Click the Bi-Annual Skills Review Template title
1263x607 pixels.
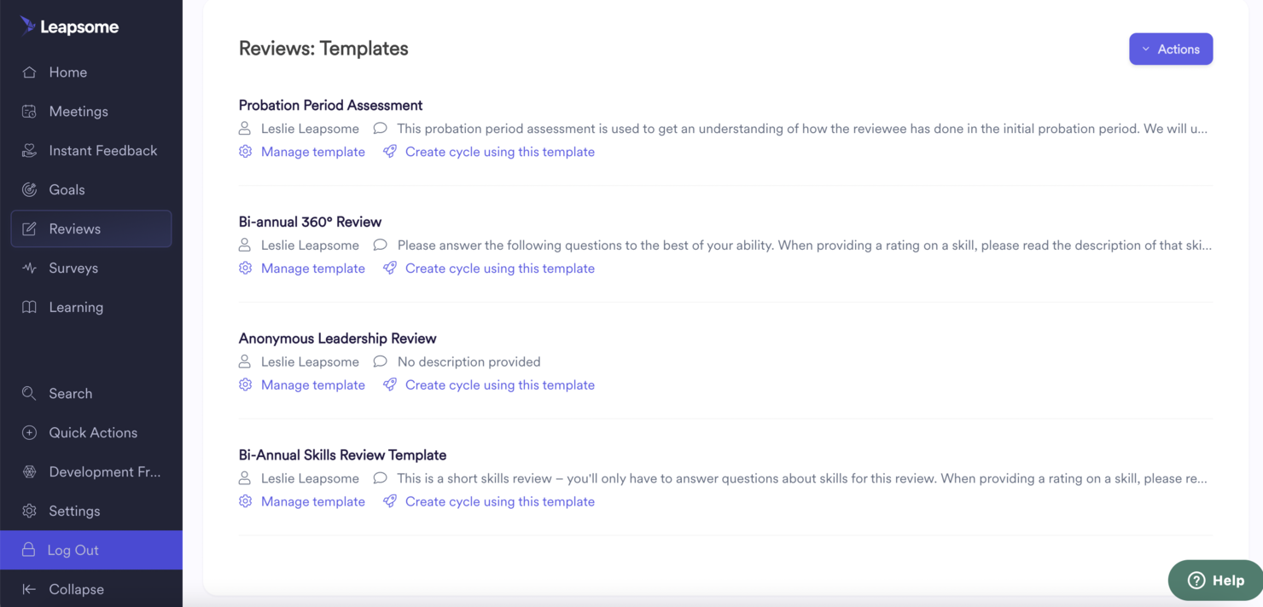click(x=342, y=456)
